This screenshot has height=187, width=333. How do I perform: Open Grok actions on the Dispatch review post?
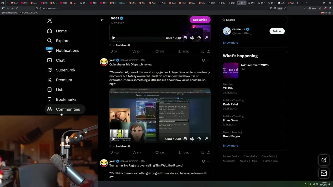pyautogui.click(x=203, y=60)
